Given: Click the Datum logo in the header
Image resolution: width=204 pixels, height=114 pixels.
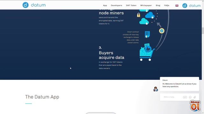Looking at the screenshot, I should pos(34,5).
